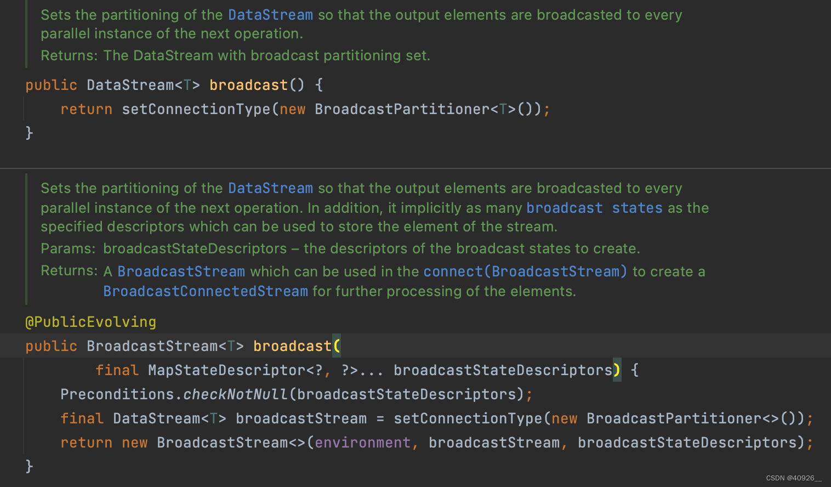Click MapStateDescriptor parameter type
The image size is (831, 487).
(226, 370)
